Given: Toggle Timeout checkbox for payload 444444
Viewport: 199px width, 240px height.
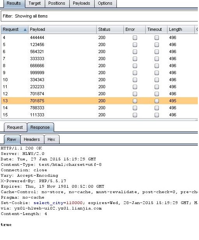Looking at the screenshot, I should [x=157, y=37].
